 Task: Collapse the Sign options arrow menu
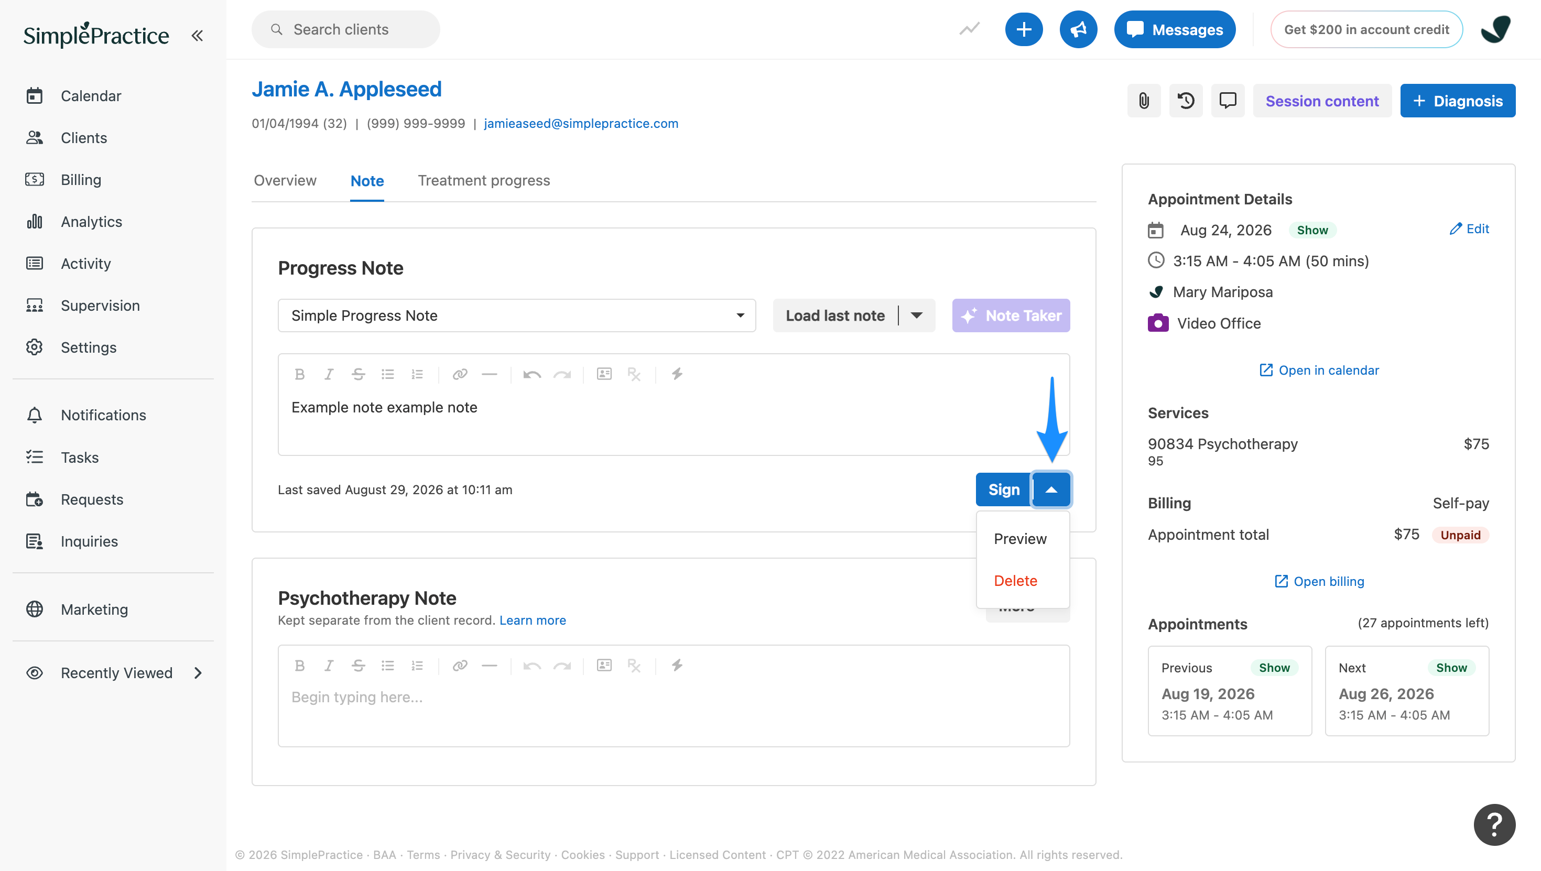click(1051, 490)
